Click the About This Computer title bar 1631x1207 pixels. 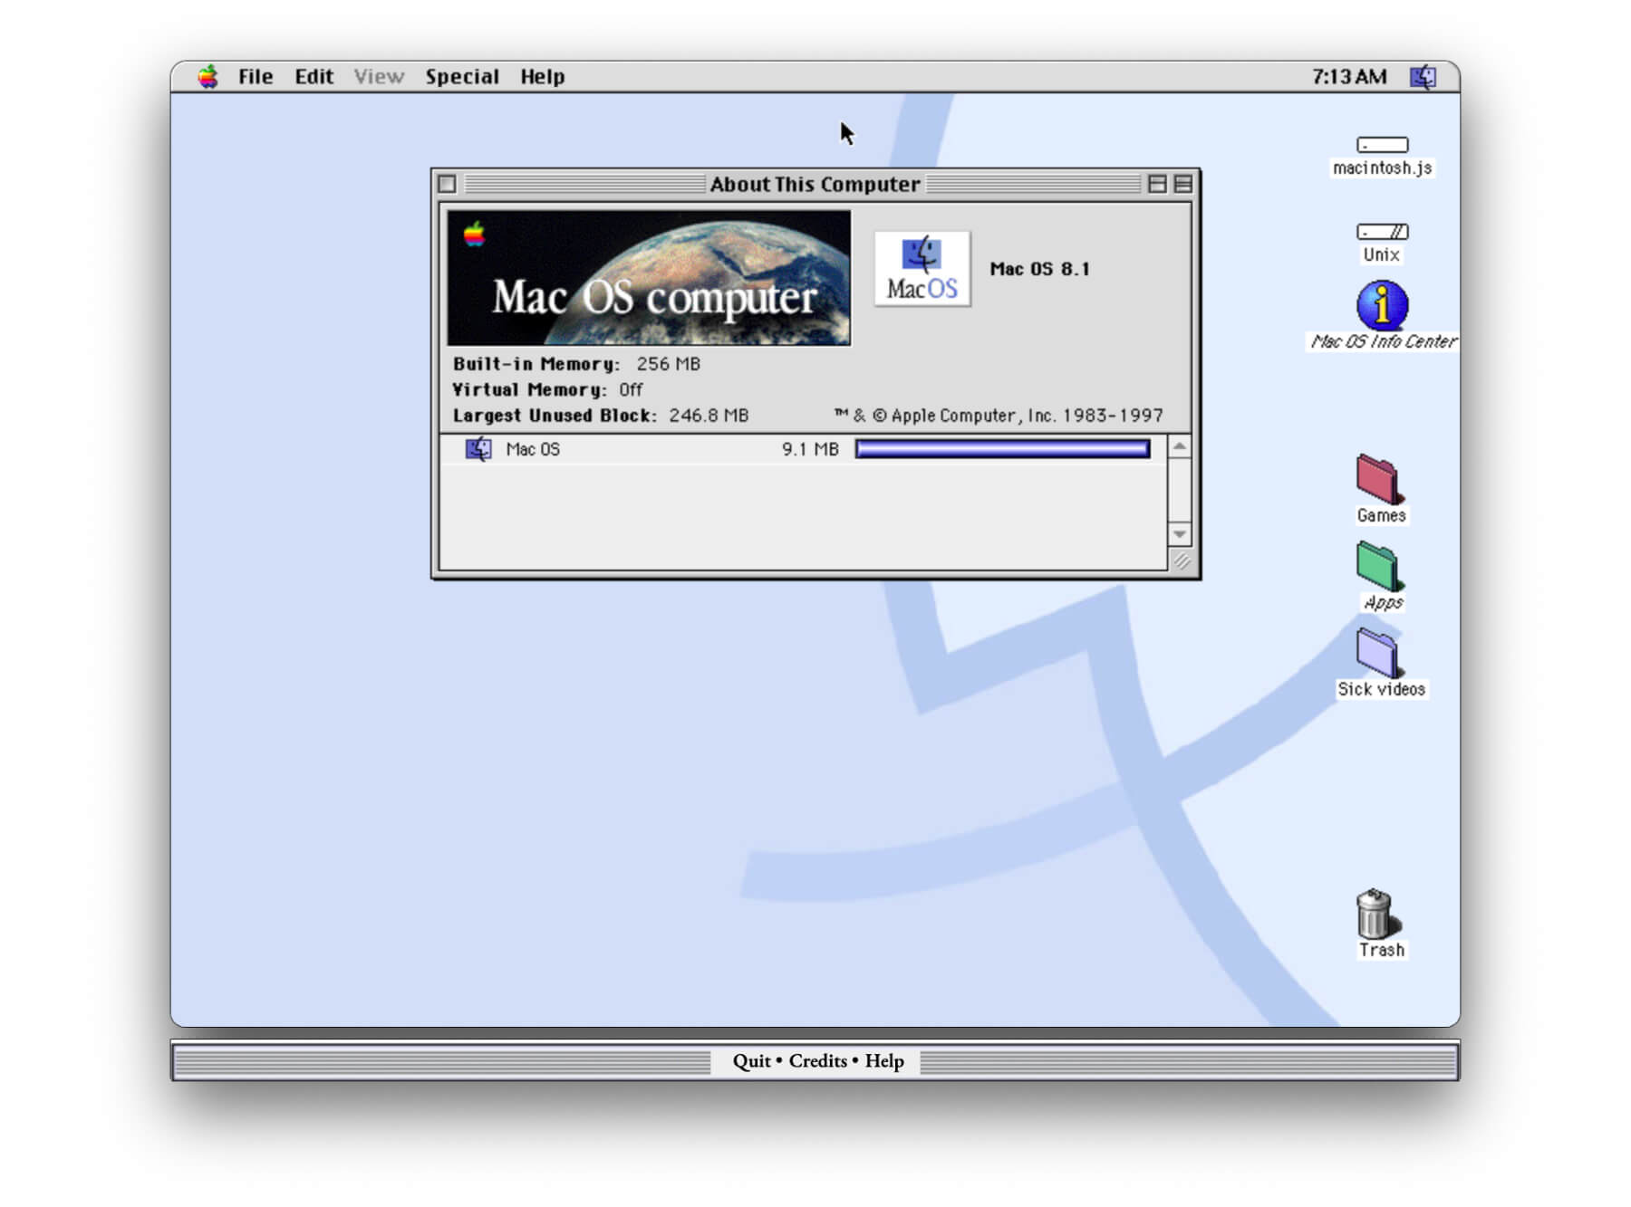click(x=815, y=184)
